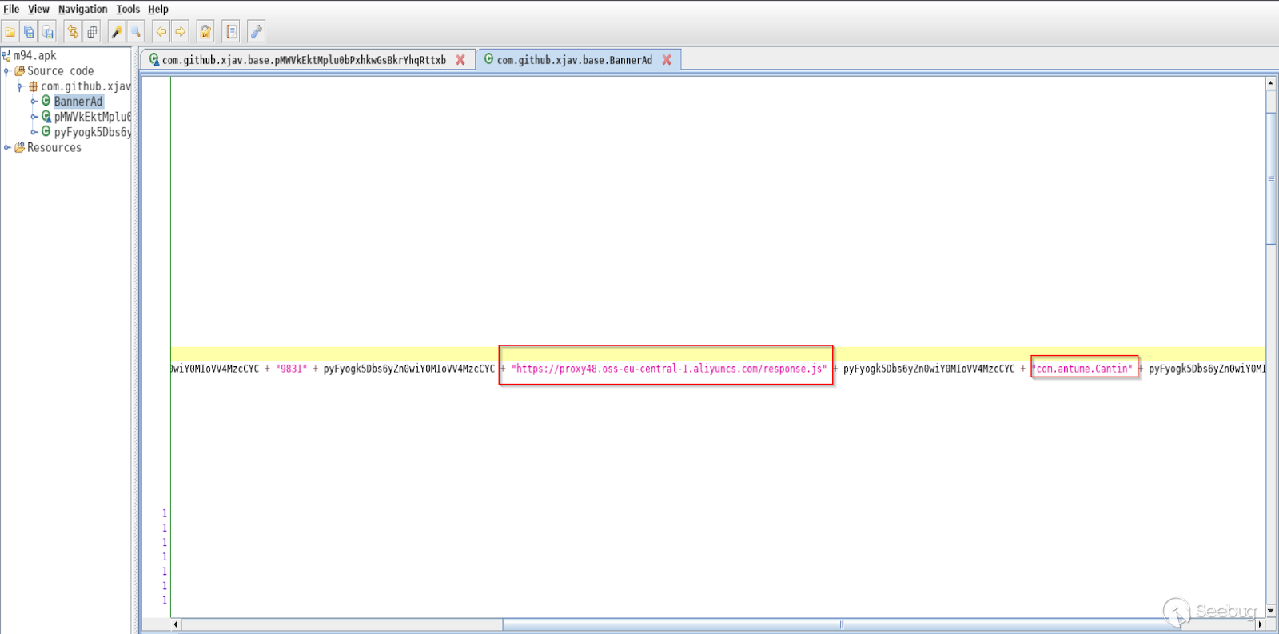Expand the BannerAd class node
Image resolution: width=1279 pixels, height=634 pixels.
tap(34, 102)
